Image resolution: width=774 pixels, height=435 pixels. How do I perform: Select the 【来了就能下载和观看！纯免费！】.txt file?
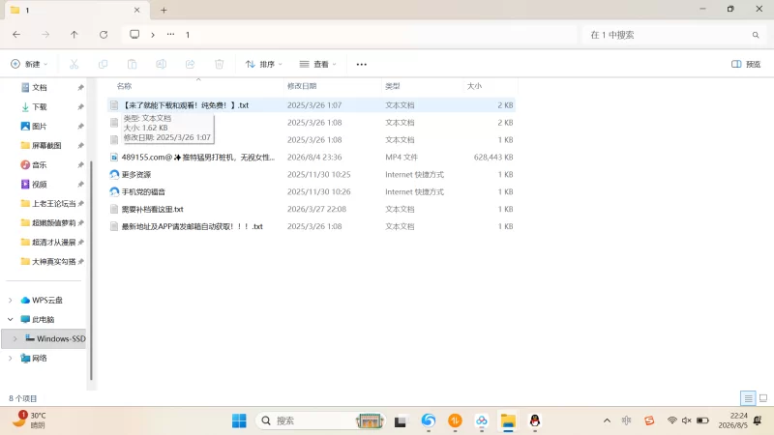pos(312,105)
